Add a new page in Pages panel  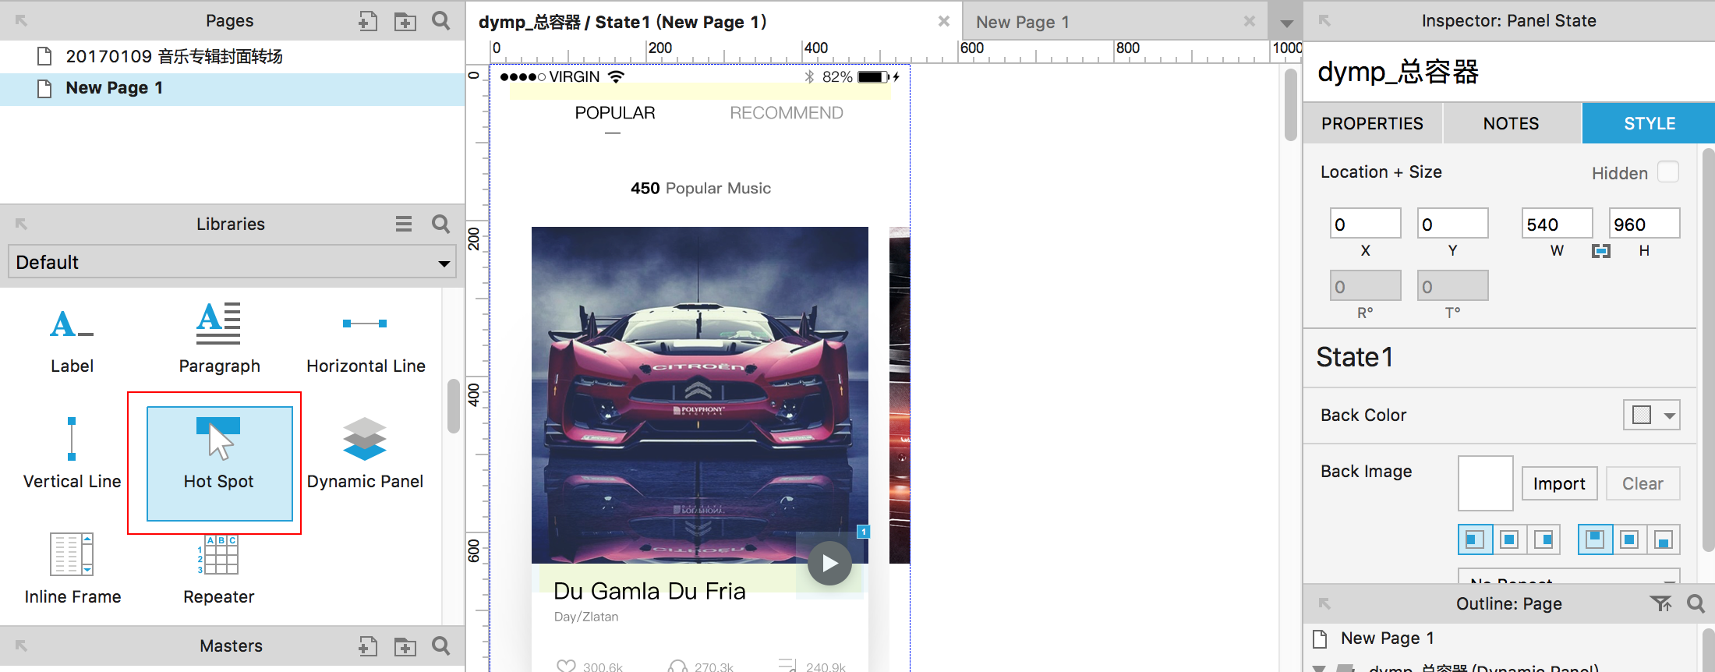[x=368, y=21]
